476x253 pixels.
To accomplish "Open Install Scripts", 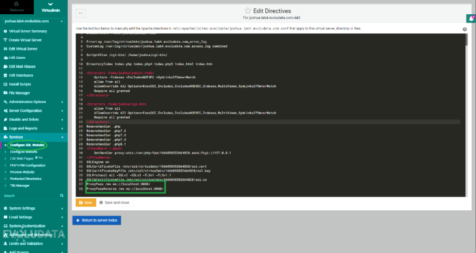I will pyautogui.click(x=20, y=84).
